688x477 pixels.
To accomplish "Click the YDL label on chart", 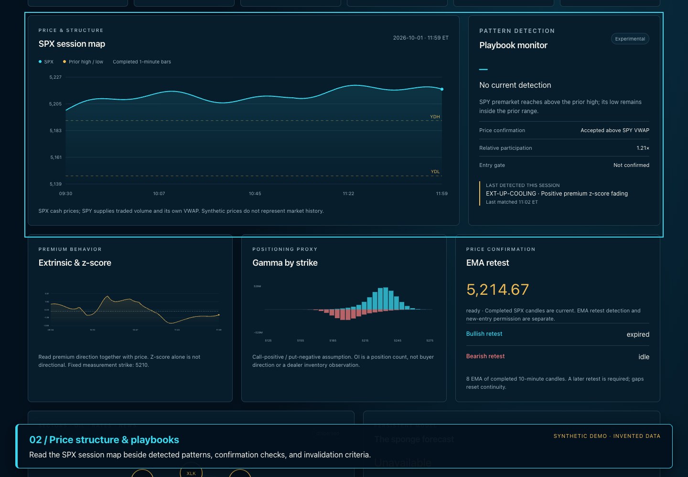I will click(x=435, y=172).
